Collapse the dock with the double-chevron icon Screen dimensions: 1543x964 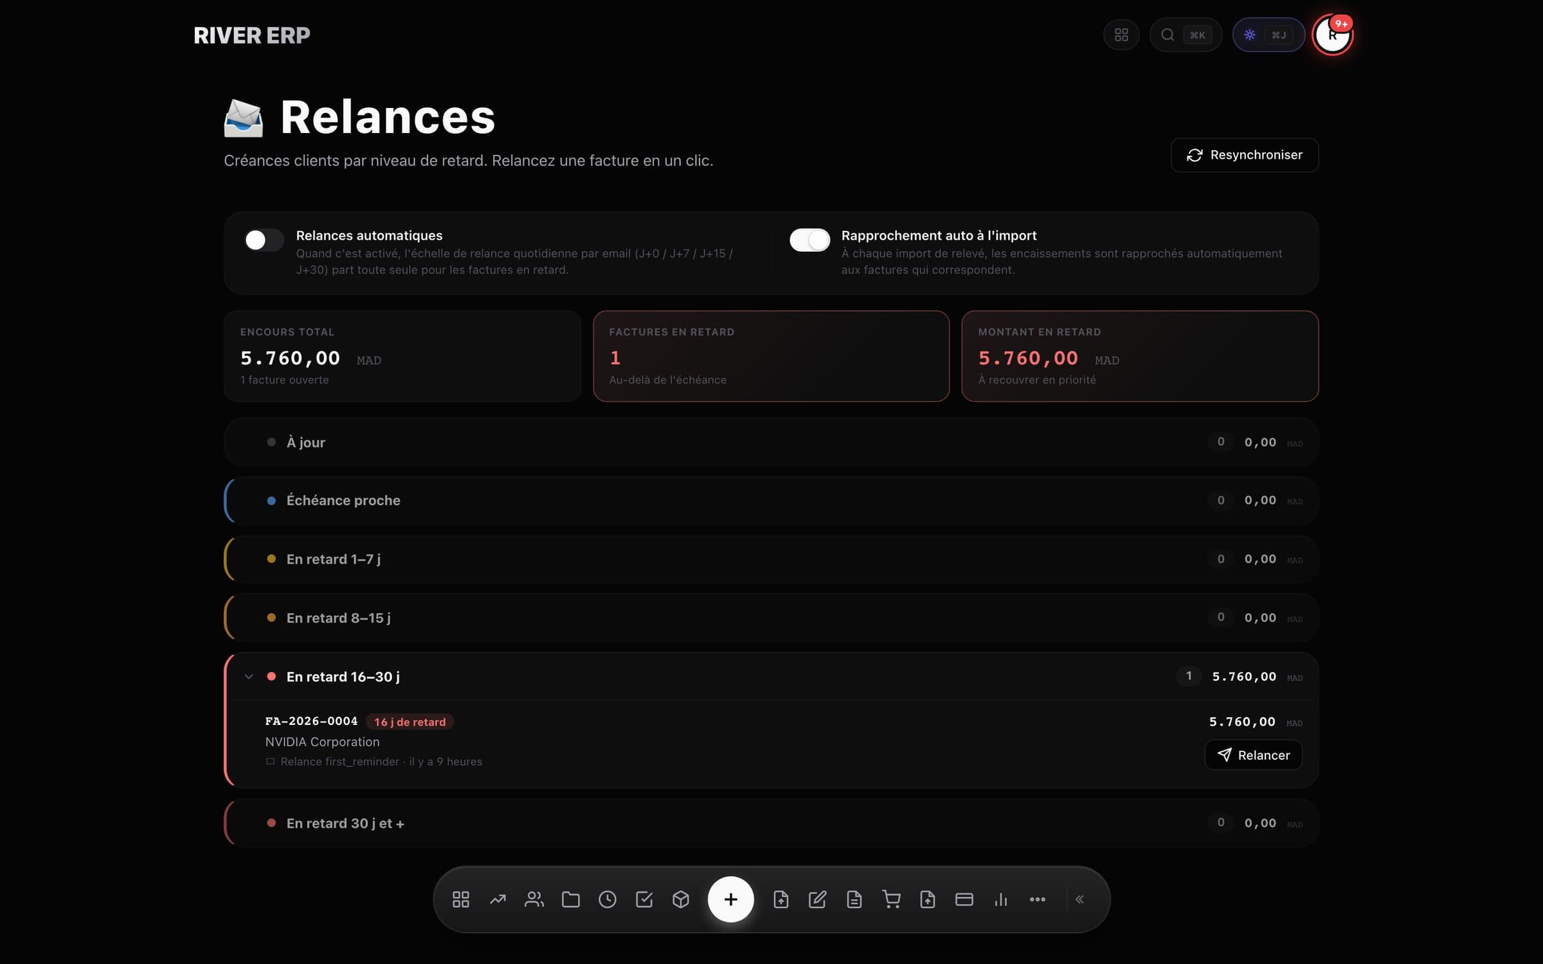[1080, 899]
